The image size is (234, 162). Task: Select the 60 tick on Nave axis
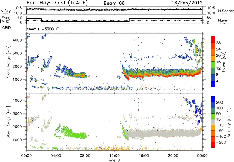click(209, 18)
